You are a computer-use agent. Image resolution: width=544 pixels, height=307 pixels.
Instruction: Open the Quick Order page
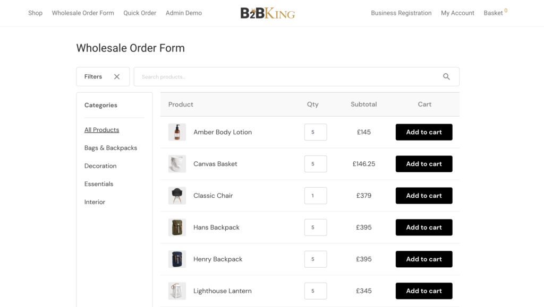coord(140,13)
